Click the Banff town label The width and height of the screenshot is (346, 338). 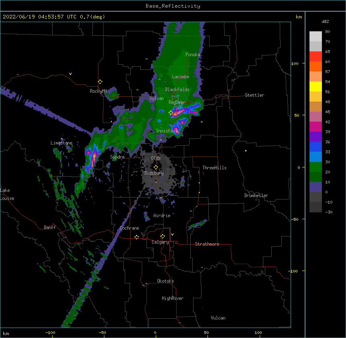tap(50, 228)
